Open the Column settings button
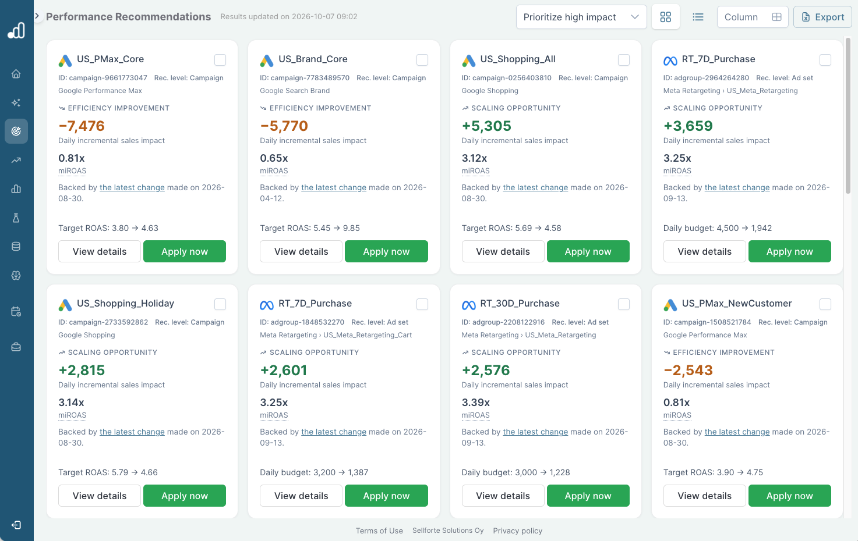 (753, 17)
